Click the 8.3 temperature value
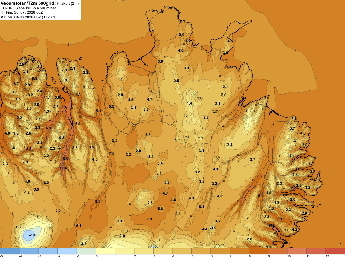 click(34, 78)
